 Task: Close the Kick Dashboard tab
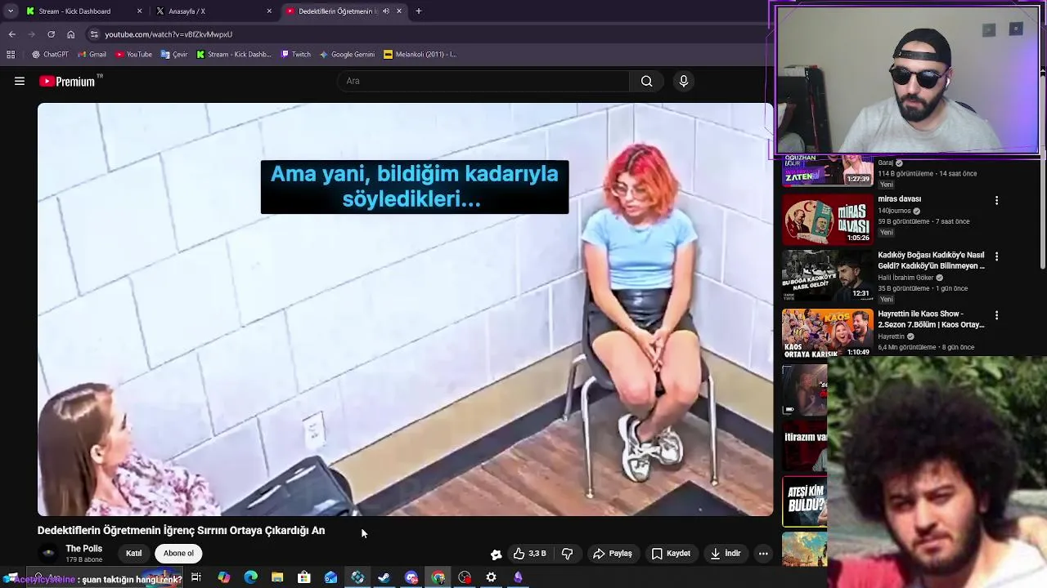click(x=139, y=11)
